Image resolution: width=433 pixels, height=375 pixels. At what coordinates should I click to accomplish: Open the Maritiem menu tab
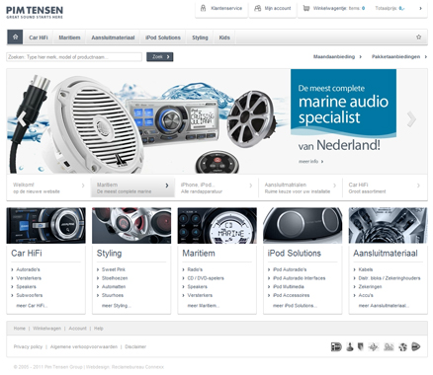point(69,37)
